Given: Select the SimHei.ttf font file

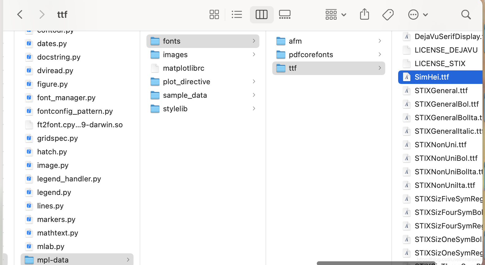Looking at the screenshot, I should [x=440, y=77].
